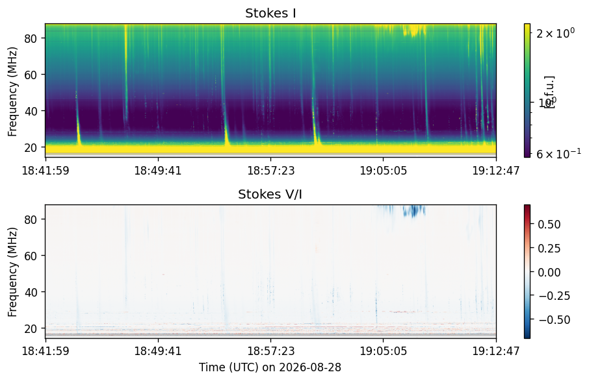Screen dimensions: 589x381
Task: Select the 18:49:41 tick on the top plot
Action: coord(158,171)
